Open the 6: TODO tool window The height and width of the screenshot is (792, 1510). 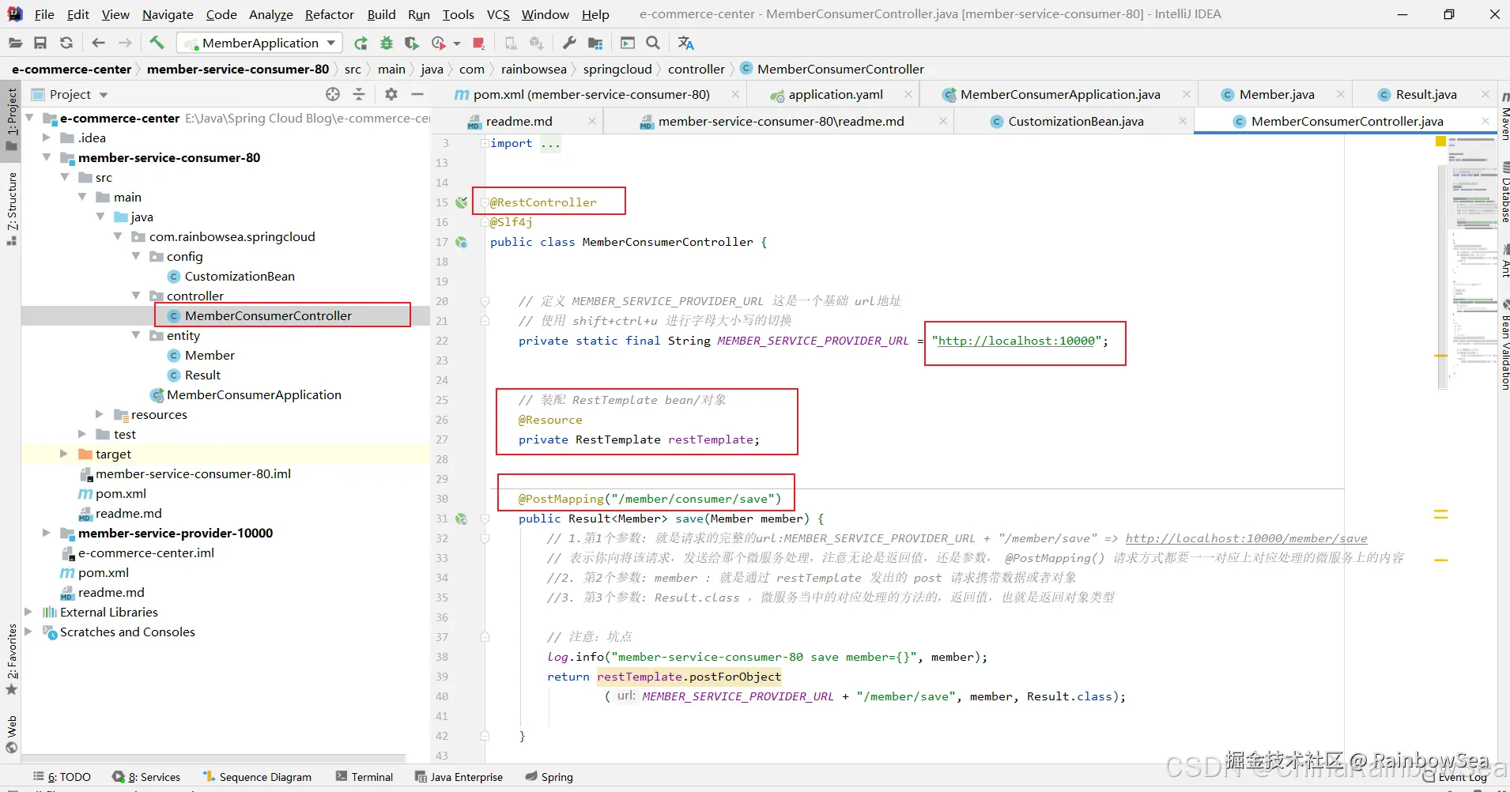tap(62, 777)
